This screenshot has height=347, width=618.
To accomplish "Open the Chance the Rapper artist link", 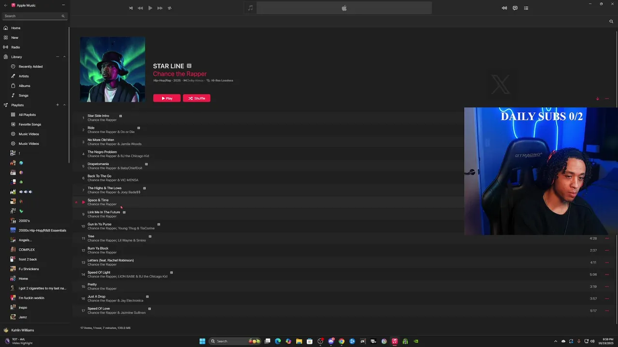I will pos(180,74).
